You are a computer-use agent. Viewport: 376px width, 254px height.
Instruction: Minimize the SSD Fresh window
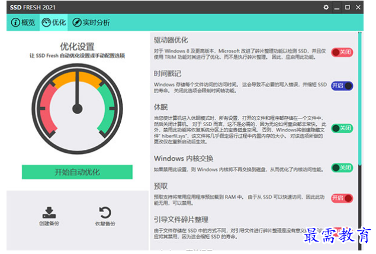[x=337, y=8]
